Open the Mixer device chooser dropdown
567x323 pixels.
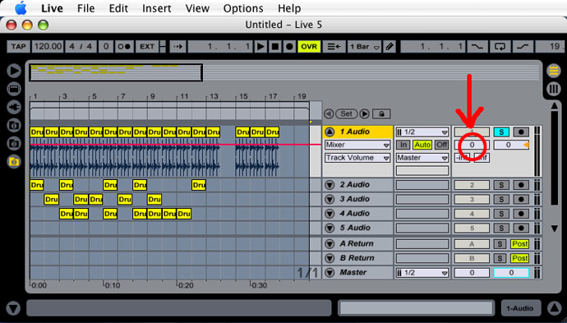357,145
